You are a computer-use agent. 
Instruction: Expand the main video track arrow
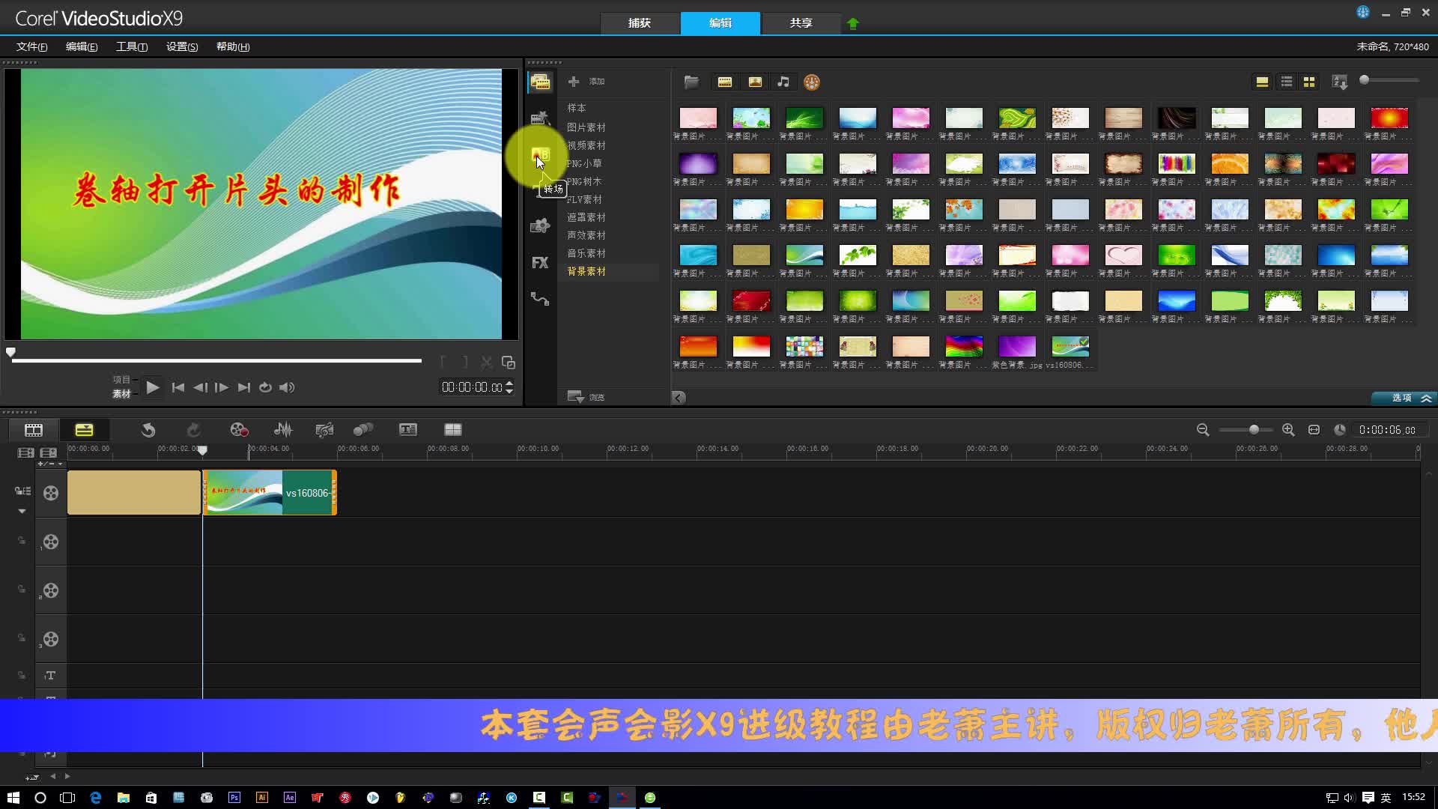[x=22, y=512]
